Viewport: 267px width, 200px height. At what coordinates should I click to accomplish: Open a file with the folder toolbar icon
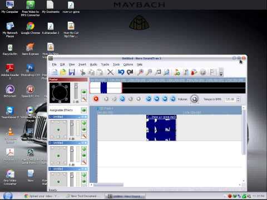63,72
